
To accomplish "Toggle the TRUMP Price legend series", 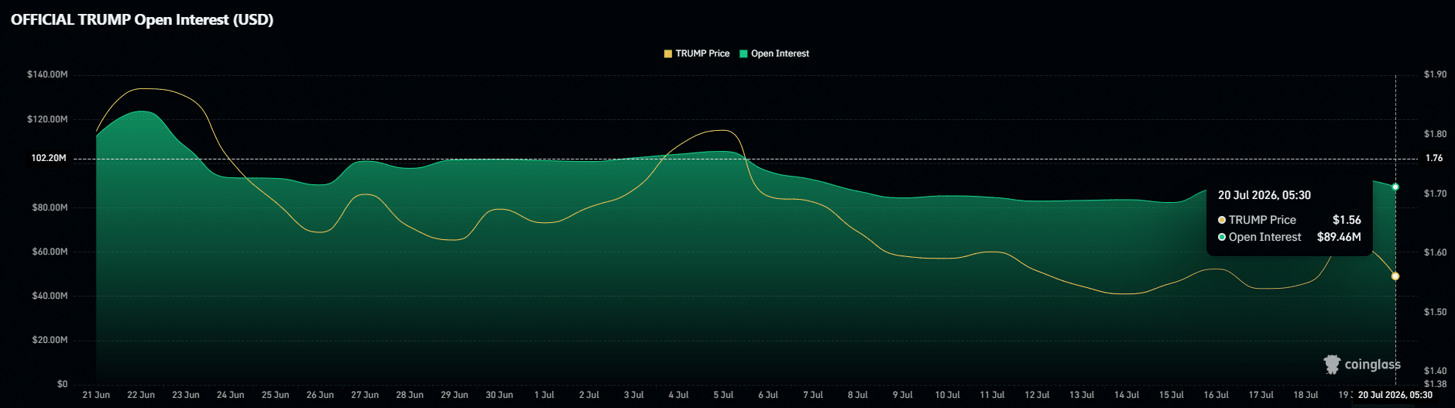I will coord(697,53).
